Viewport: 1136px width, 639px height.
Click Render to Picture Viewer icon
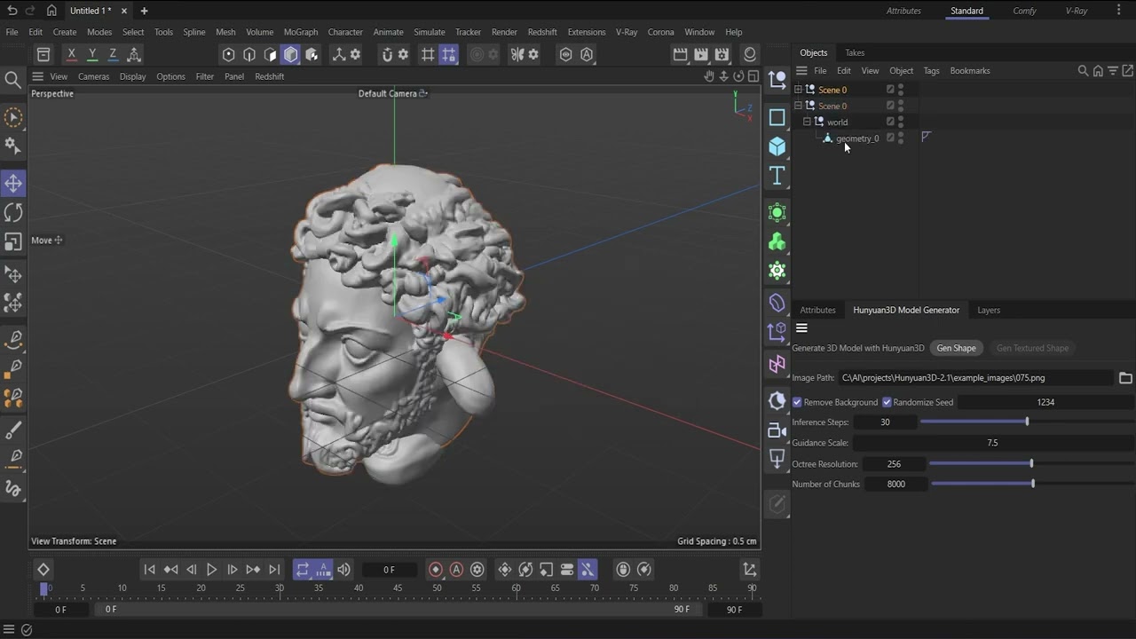pyautogui.click(x=701, y=55)
